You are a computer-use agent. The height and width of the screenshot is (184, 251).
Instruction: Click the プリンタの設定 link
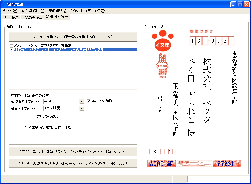(x=48, y=116)
